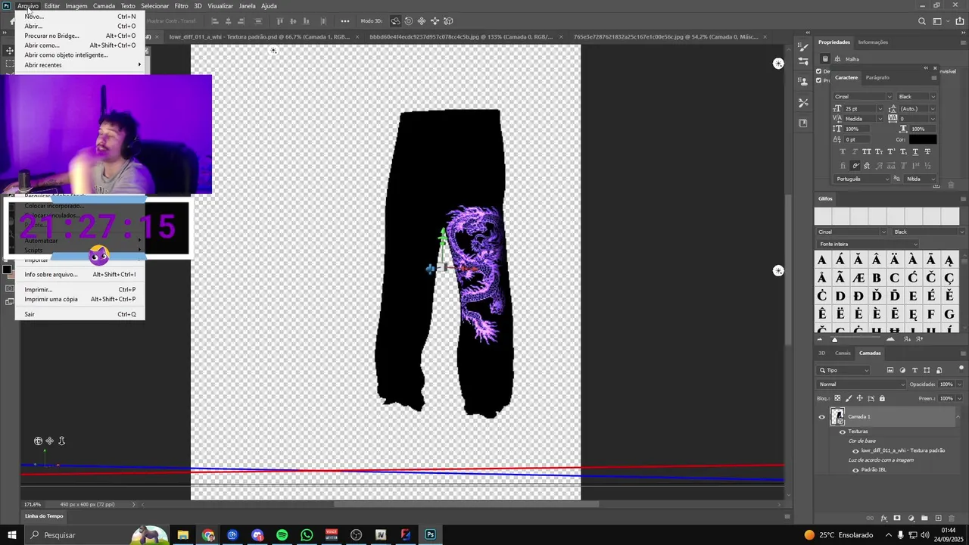Toggle Padrão IBL visibility eye
This screenshot has height=545, width=969.
click(855, 470)
